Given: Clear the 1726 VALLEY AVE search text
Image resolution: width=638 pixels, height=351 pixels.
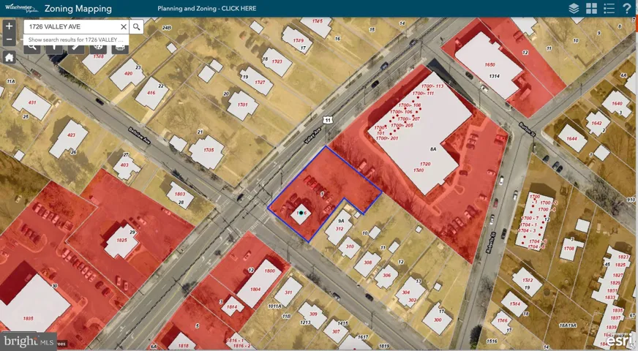Looking at the screenshot, I should point(124,27).
